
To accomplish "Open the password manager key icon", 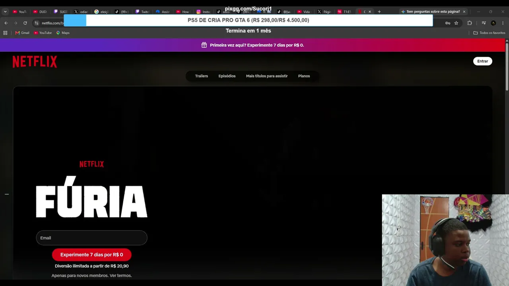I will tap(448, 23).
